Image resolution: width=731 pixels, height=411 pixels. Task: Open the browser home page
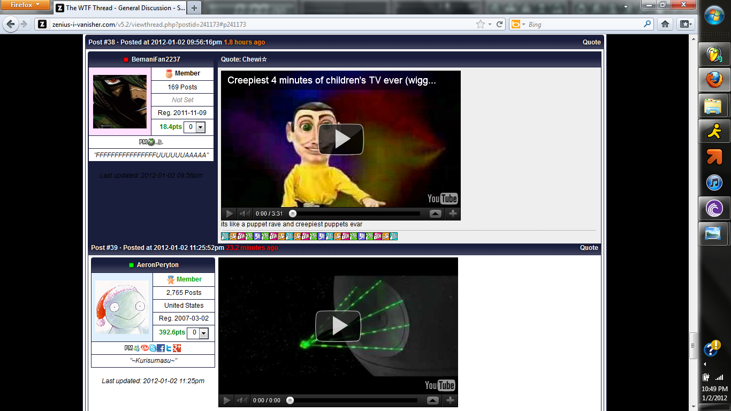[x=665, y=24]
